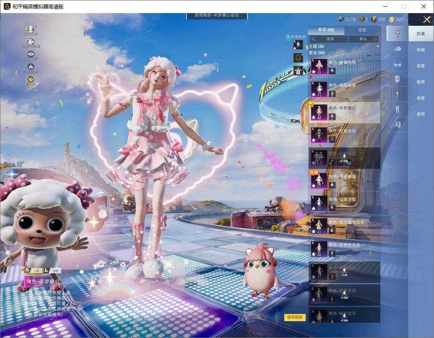Click the small part icon under 柔柔联名款

(332, 253)
